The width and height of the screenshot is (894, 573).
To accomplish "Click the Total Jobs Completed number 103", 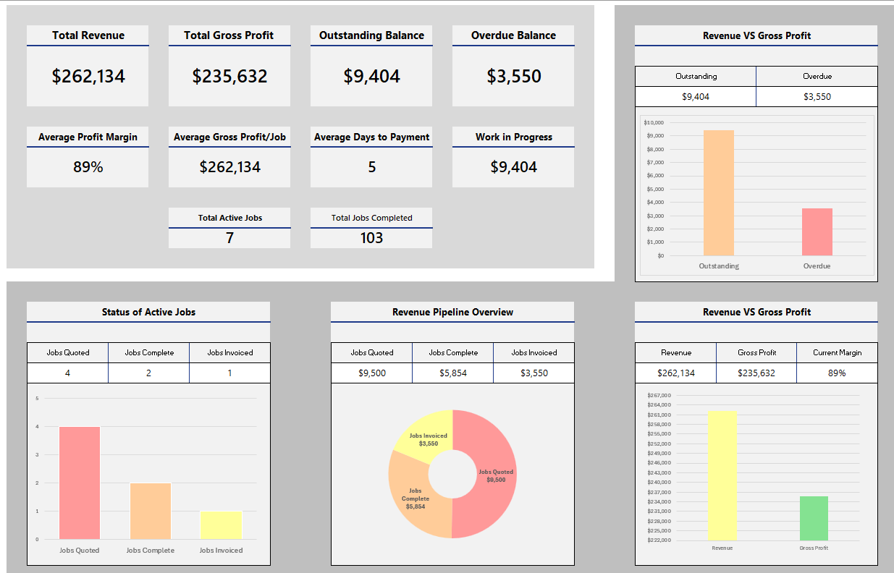I will (x=371, y=238).
